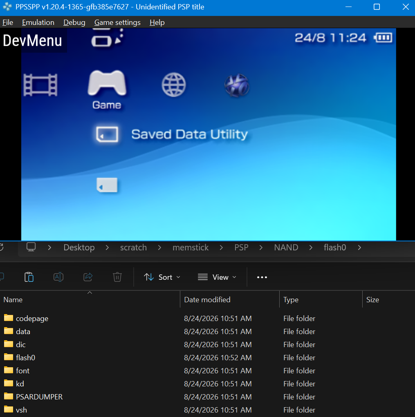Expand chevron after NAND breadcrumb
Image resolution: width=415 pixels, height=417 pixels.
coord(311,248)
